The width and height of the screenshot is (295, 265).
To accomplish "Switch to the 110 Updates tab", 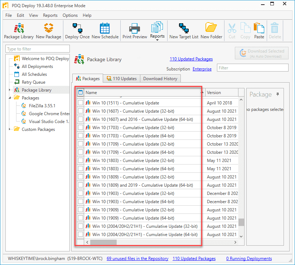I will (121, 79).
